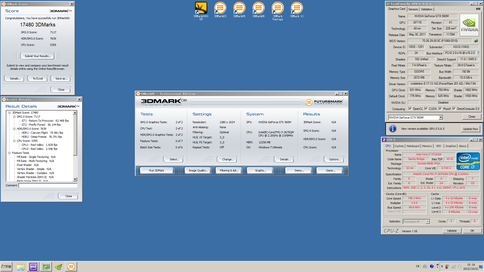This screenshot has height=272, width=484.
Task: Switch to the Validation tab in GPU-Z
Action: (427, 9)
